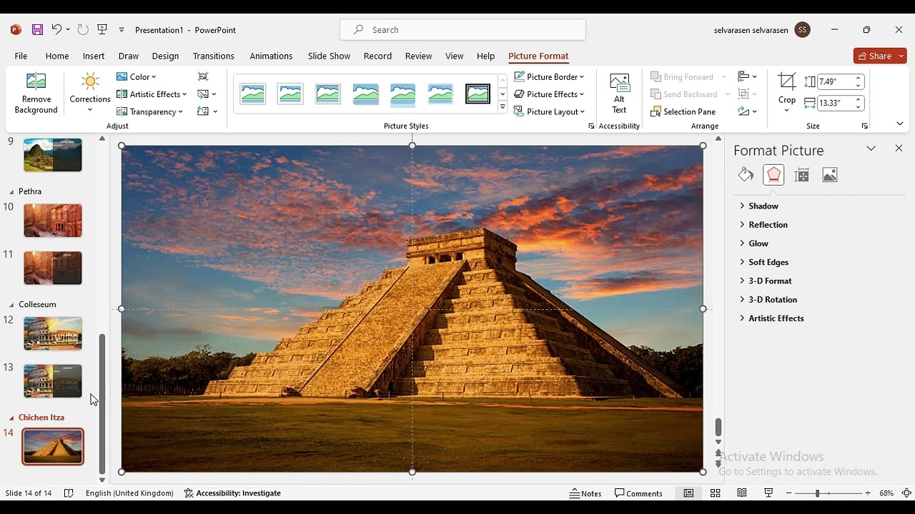Image resolution: width=915 pixels, height=514 pixels.
Task: Open the Change Picture dropdown
Action: pyautogui.click(x=207, y=94)
